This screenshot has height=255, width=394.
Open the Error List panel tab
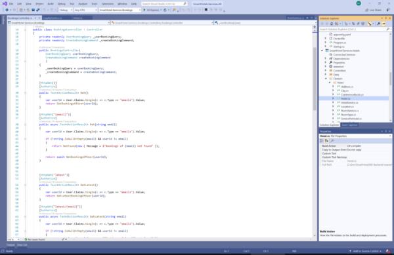point(22,245)
